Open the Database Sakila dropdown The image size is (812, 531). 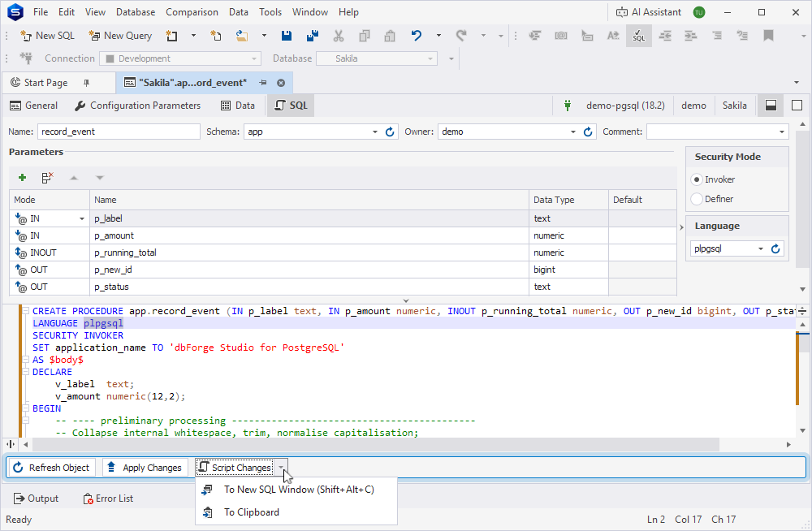click(x=430, y=58)
